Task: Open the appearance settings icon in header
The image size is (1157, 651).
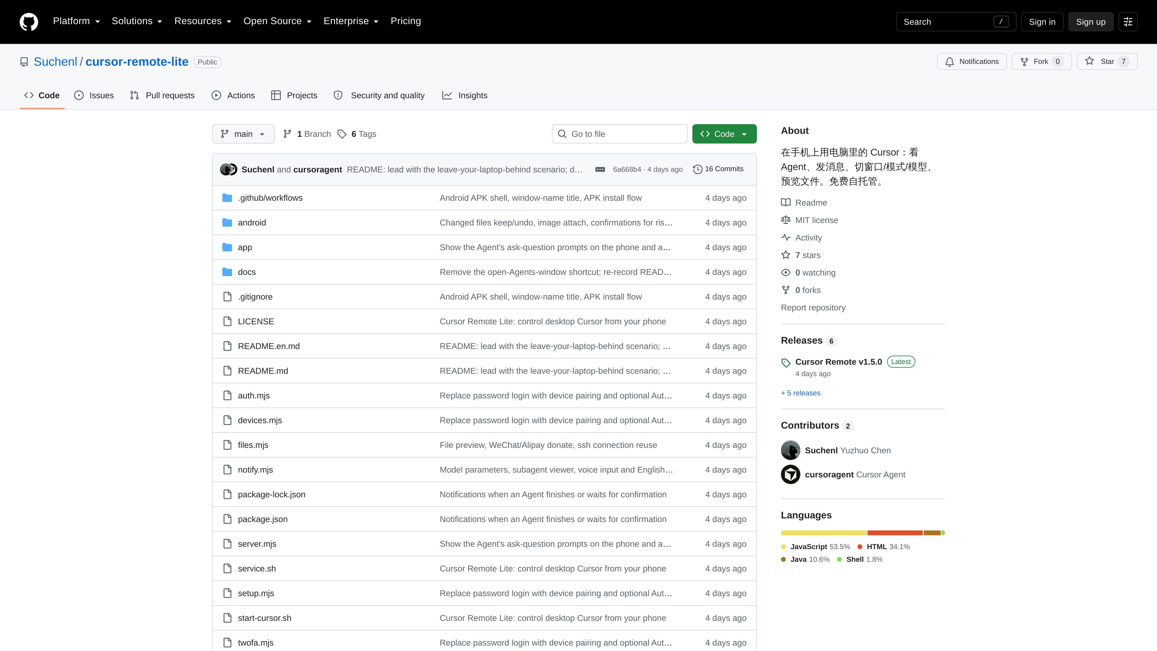Action: [1128, 22]
